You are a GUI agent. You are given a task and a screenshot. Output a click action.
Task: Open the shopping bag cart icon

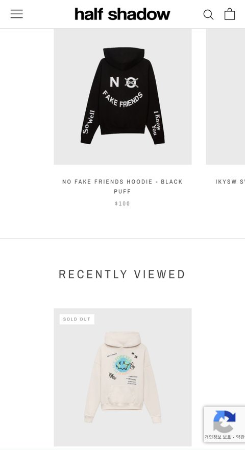point(230,14)
